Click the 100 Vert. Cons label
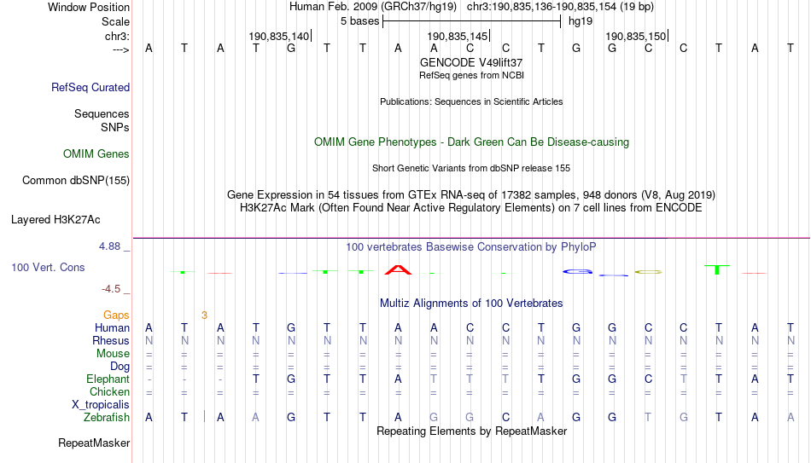Screen dimensions: 811x463 [x=48, y=267]
